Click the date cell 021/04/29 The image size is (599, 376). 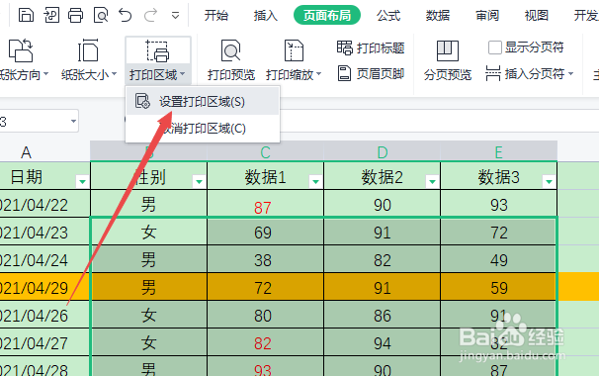coord(44,287)
